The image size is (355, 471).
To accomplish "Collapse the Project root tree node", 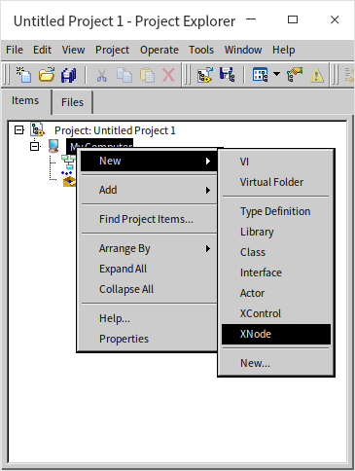I will pos(19,130).
